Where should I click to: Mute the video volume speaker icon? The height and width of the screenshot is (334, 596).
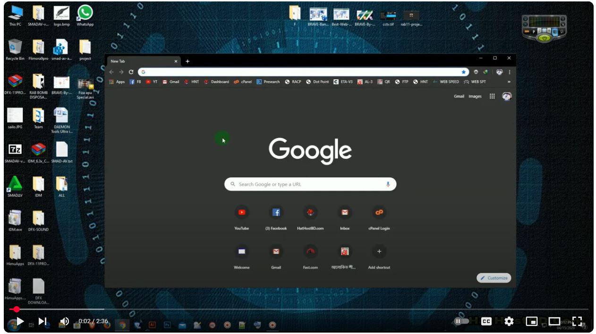pyautogui.click(x=64, y=321)
